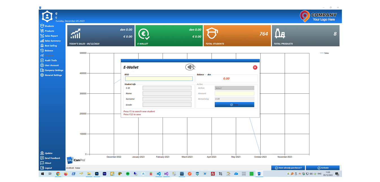
Task: Open the Students section icon in sidebar
Action: coord(42,26)
